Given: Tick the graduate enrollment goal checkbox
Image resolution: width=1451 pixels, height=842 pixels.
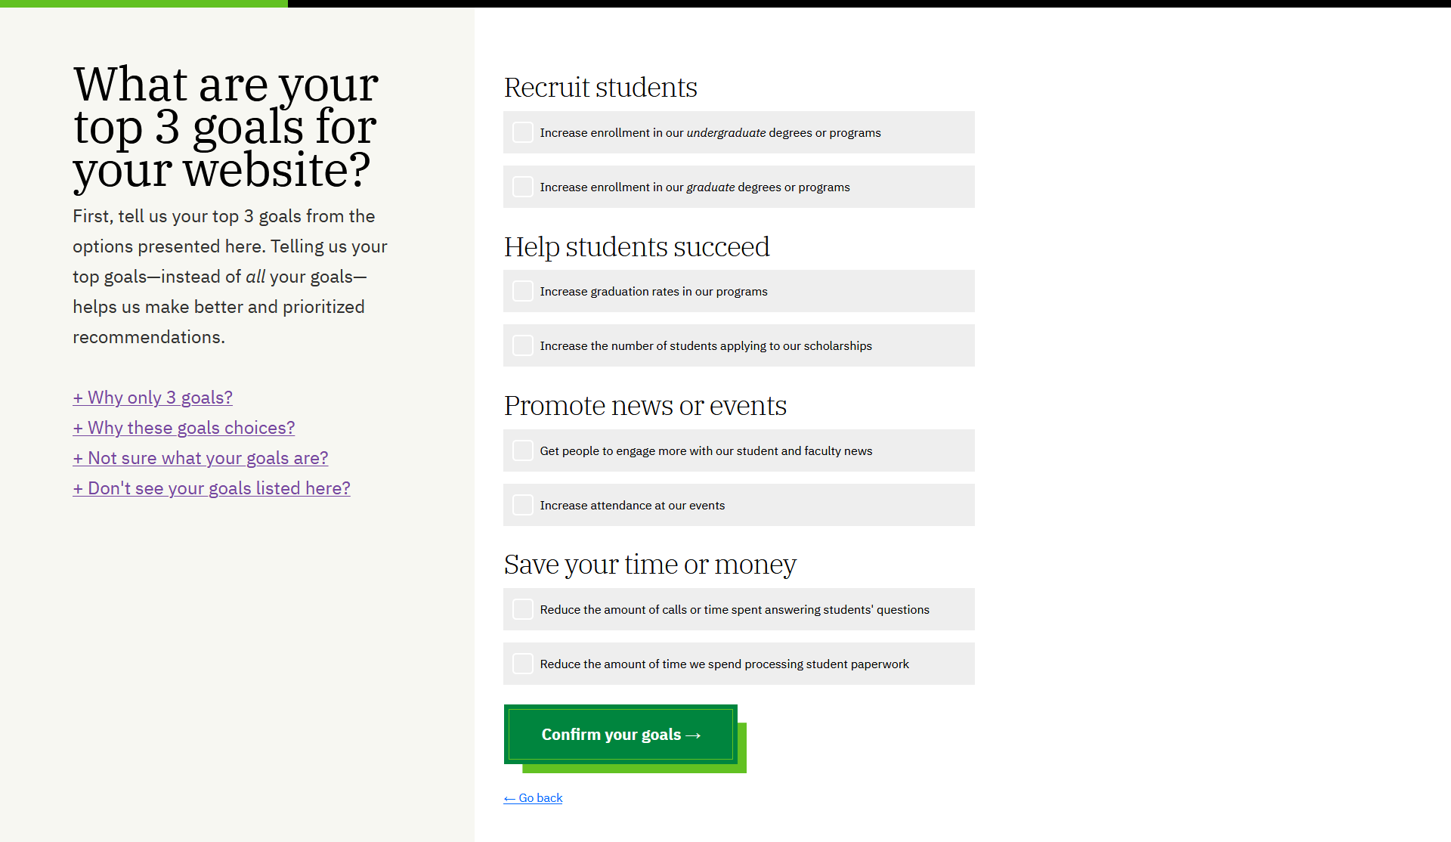Looking at the screenshot, I should tap(522, 187).
